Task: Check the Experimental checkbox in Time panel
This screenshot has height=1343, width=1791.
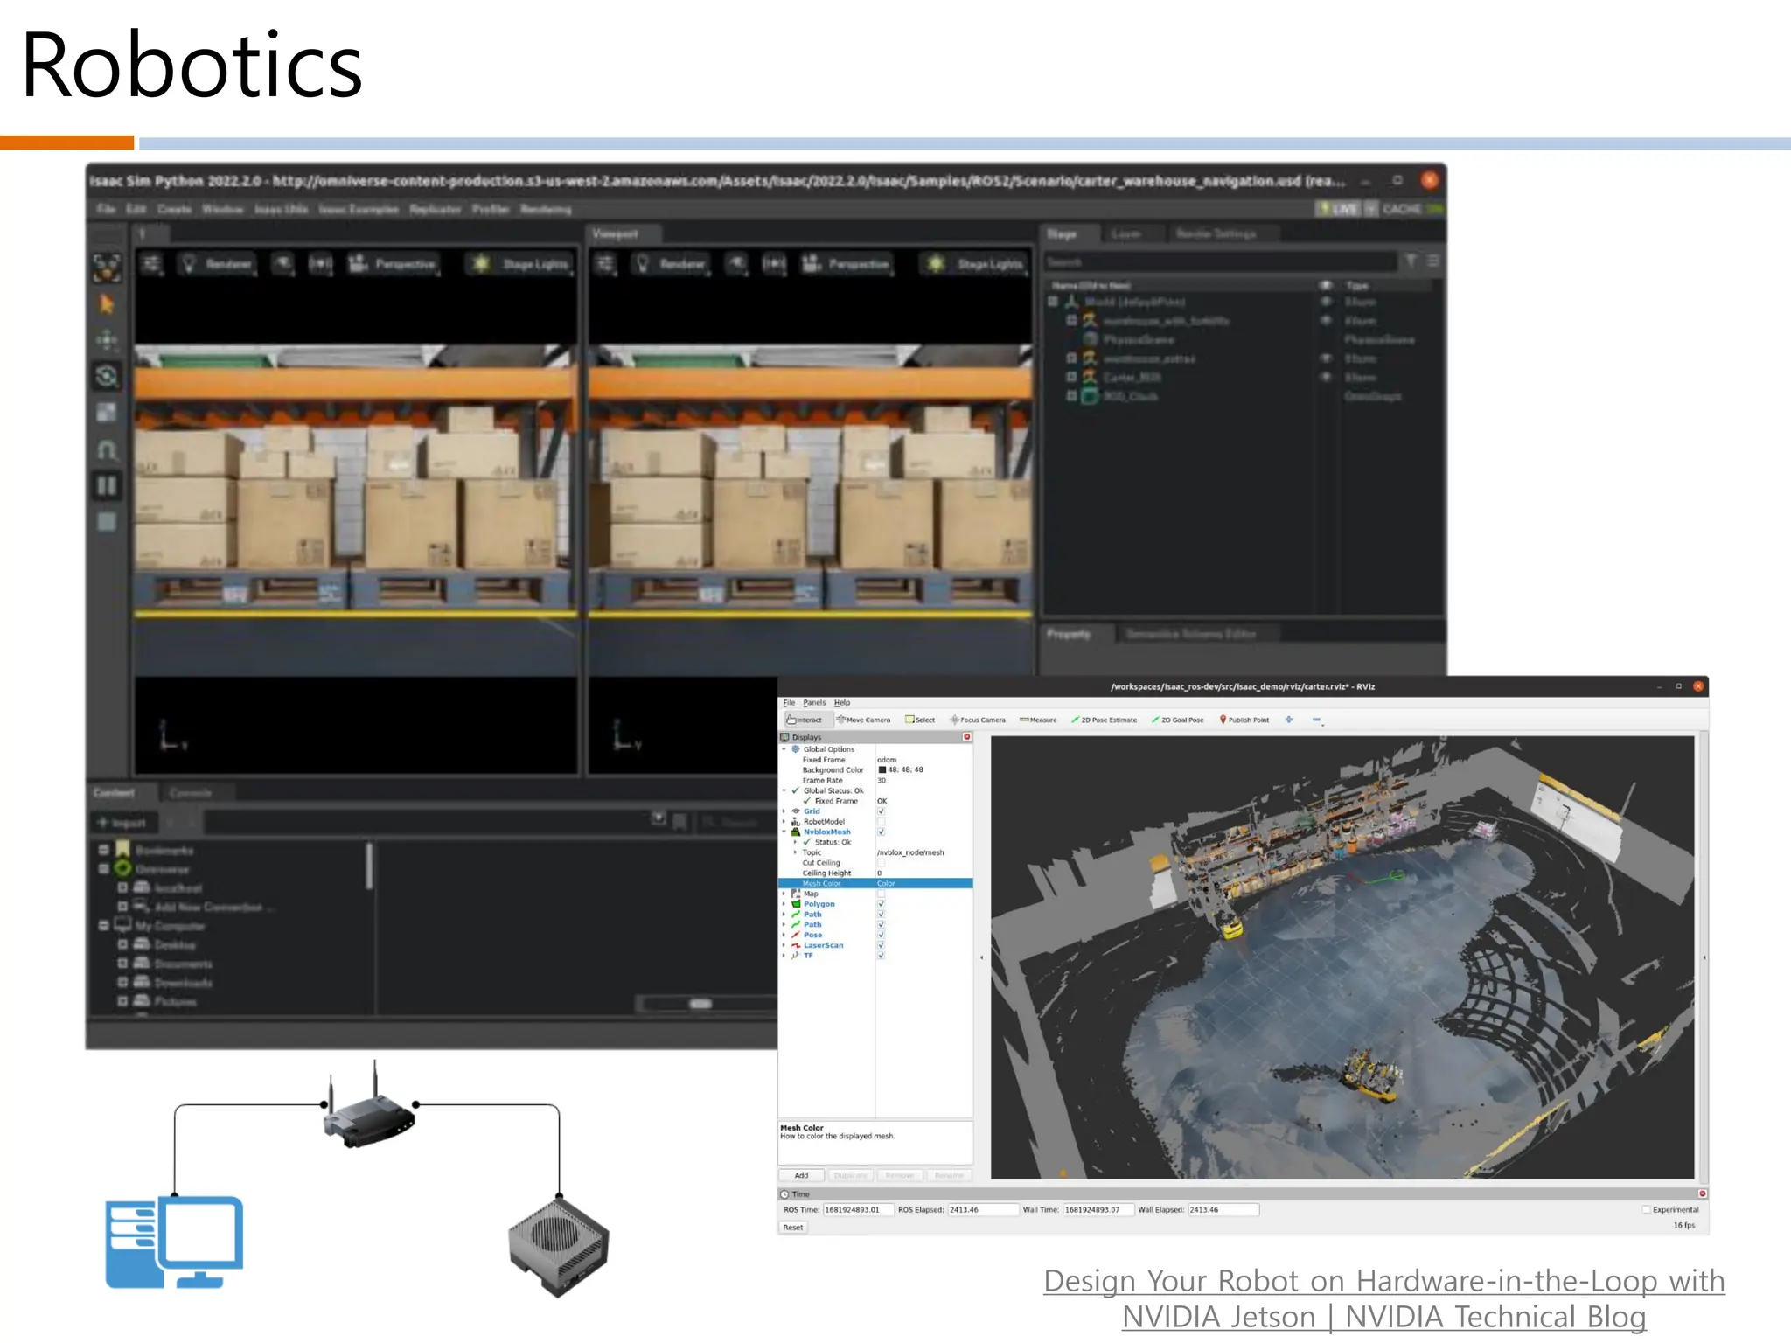Action: point(1646,1210)
